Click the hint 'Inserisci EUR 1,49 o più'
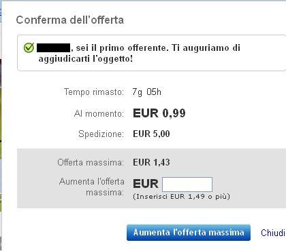This screenshot has height=251, width=286. [x=182, y=197]
